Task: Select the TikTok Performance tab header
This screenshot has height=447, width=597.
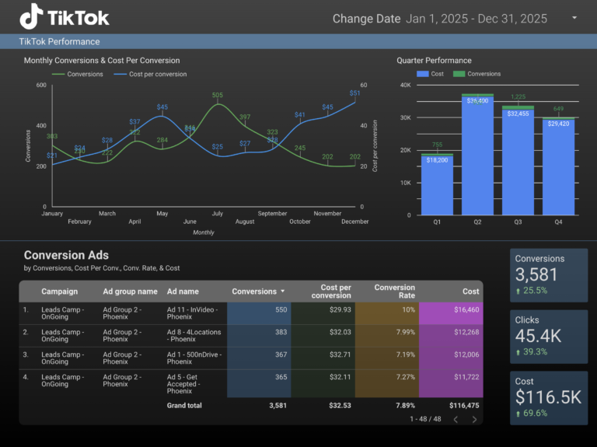Action: coord(60,41)
